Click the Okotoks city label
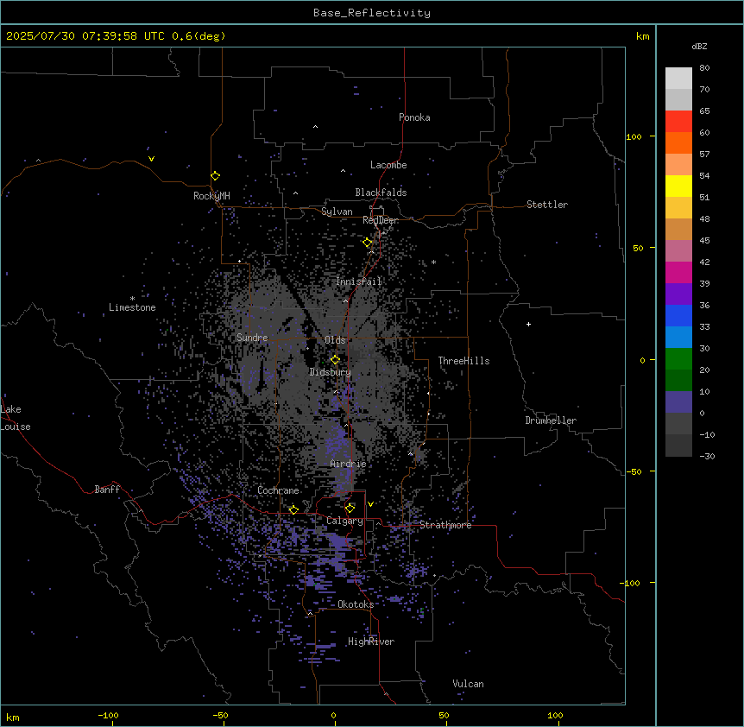This screenshot has height=727, width=744. point(356,604)
